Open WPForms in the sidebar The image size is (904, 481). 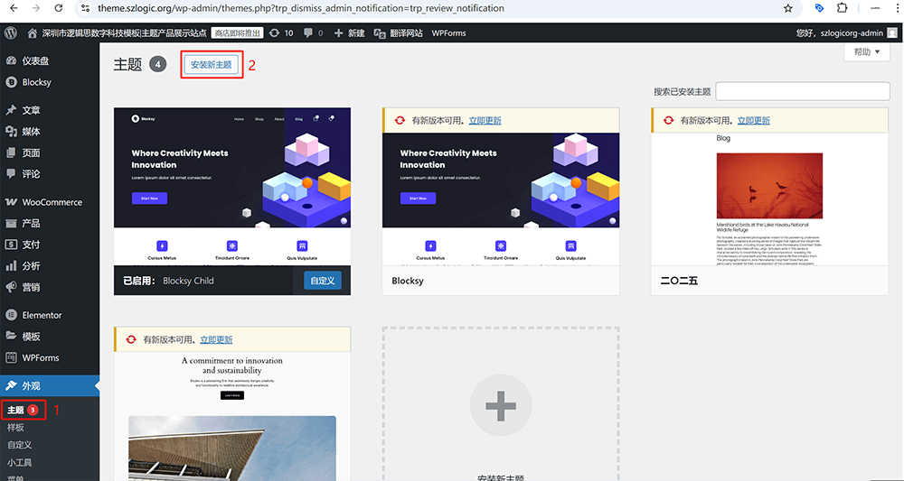pyautogui.click(x=50, y=357)
